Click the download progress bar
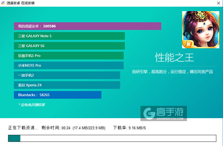The image size is (223, 146). coord(112,138)
